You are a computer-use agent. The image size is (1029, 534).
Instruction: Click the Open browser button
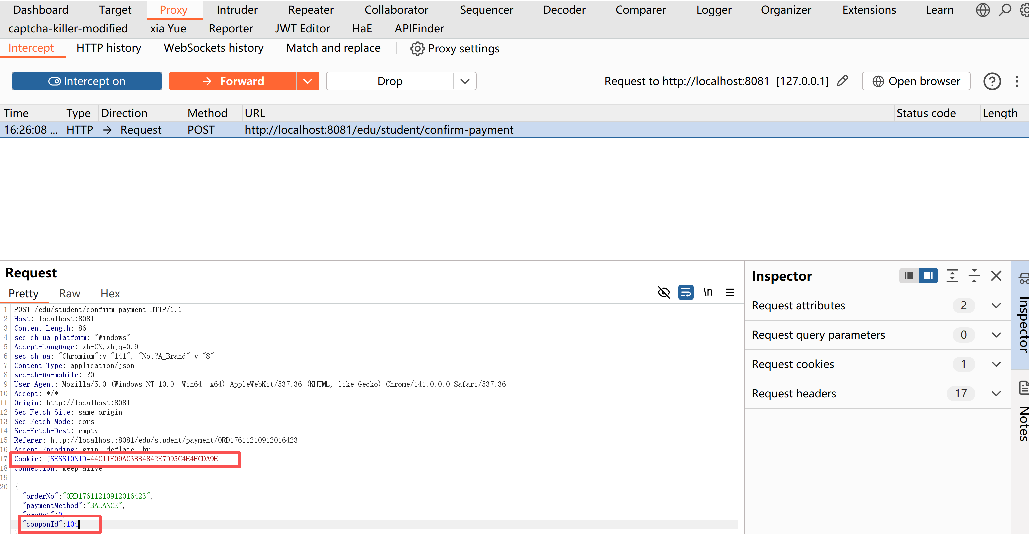[916, 81]
